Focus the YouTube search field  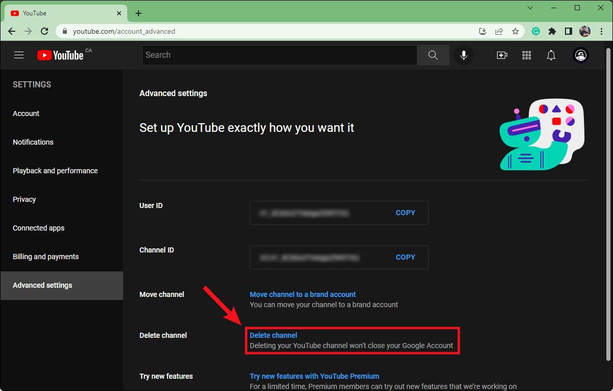click(x=278, y=55)
